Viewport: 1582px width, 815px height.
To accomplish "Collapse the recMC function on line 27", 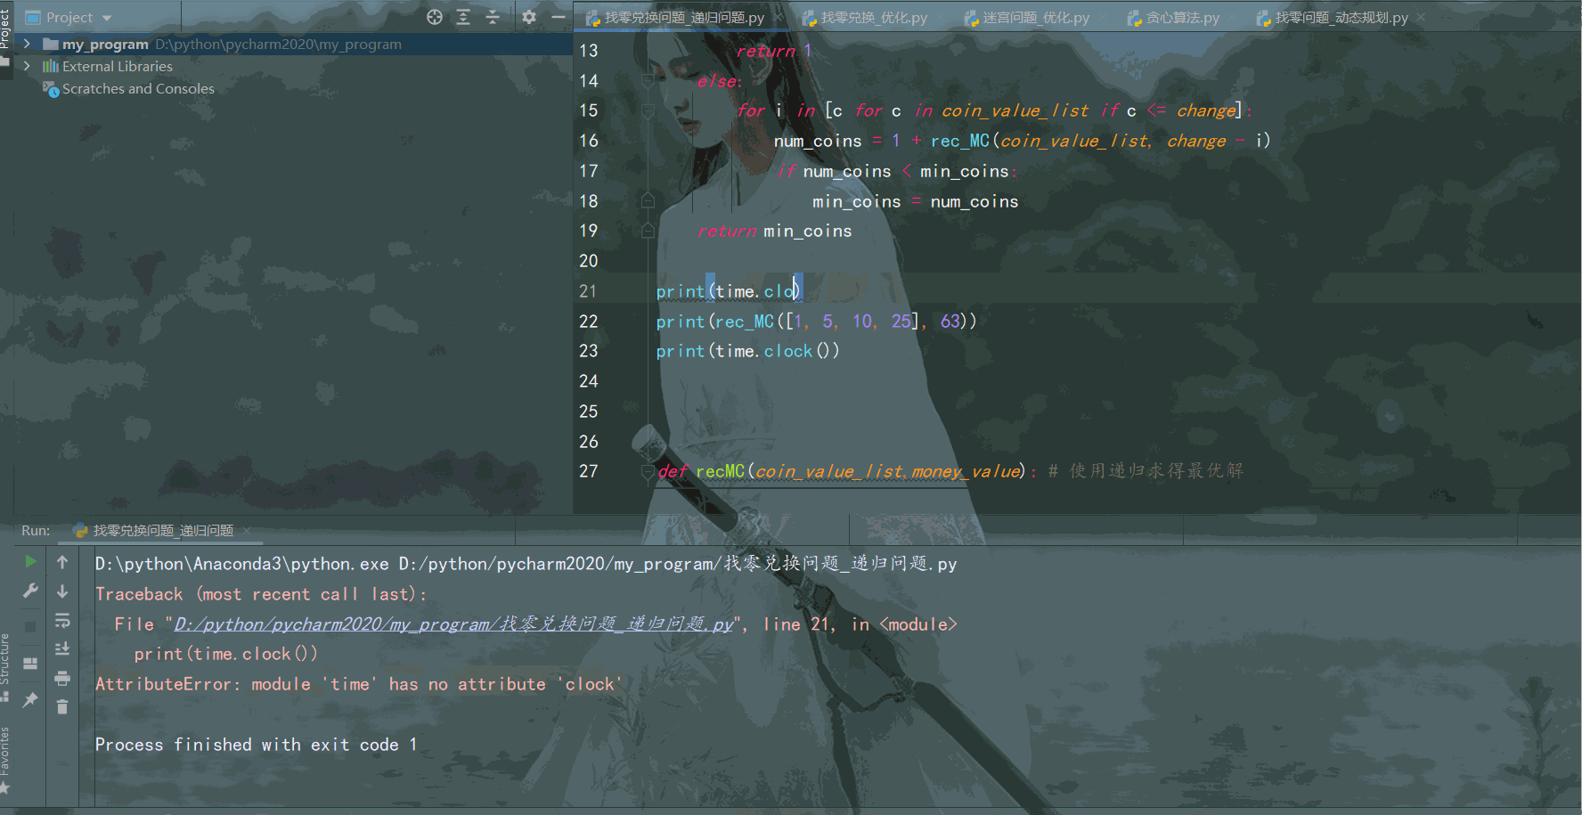I will [648, 471].
